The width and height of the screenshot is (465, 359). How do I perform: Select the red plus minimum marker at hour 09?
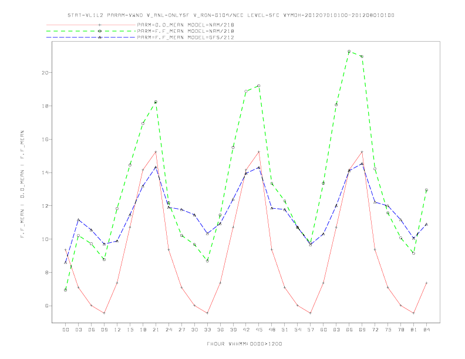point(104,313)
